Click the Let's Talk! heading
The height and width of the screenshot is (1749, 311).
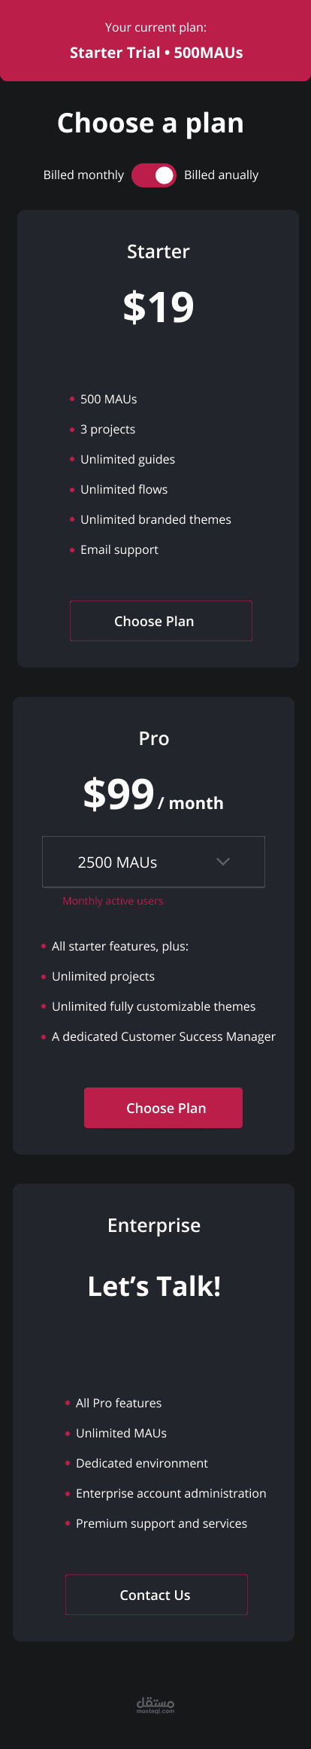(154, 1286)
